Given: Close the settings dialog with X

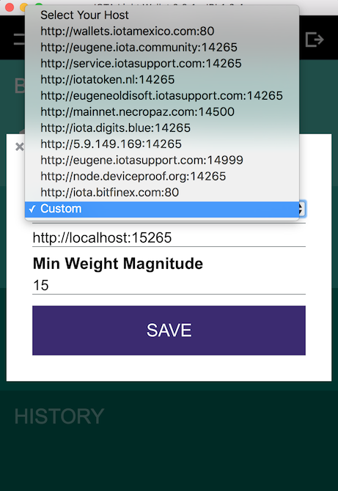Looking at the screenshot, I should 19,147.
